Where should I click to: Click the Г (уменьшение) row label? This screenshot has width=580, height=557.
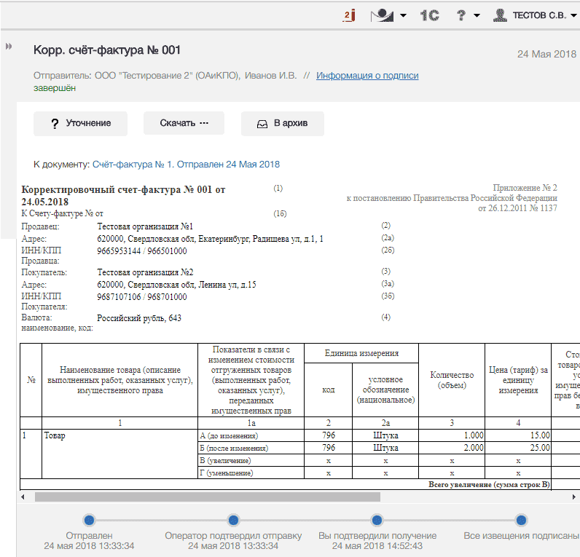[251, 473]
